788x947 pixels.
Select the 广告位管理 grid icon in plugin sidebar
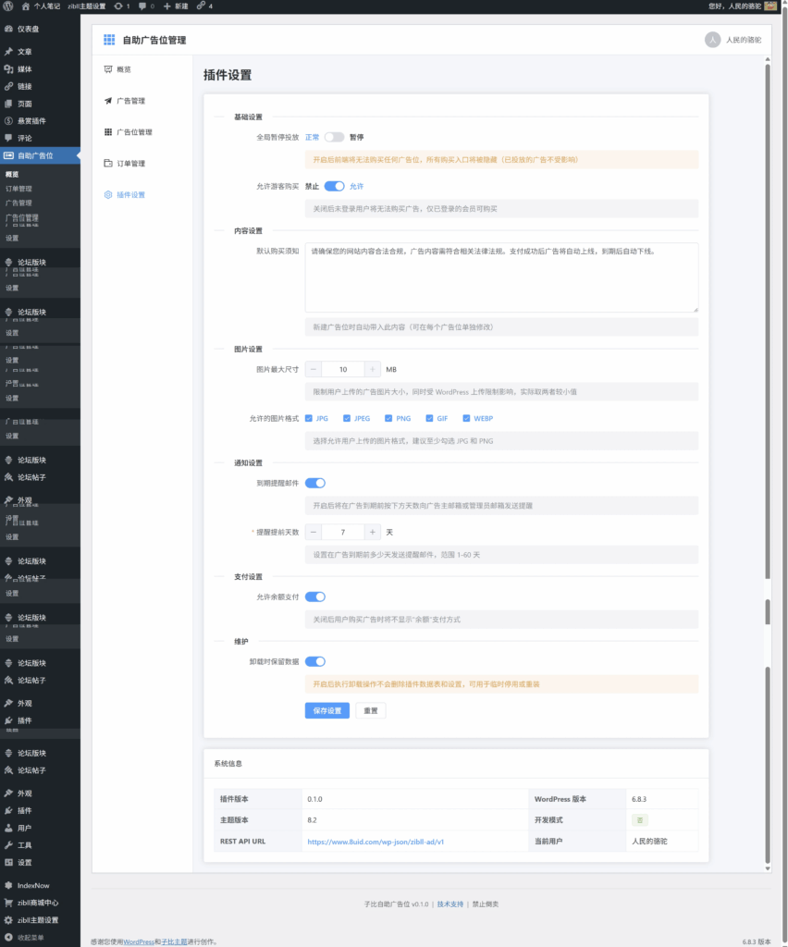click(108, 132)
